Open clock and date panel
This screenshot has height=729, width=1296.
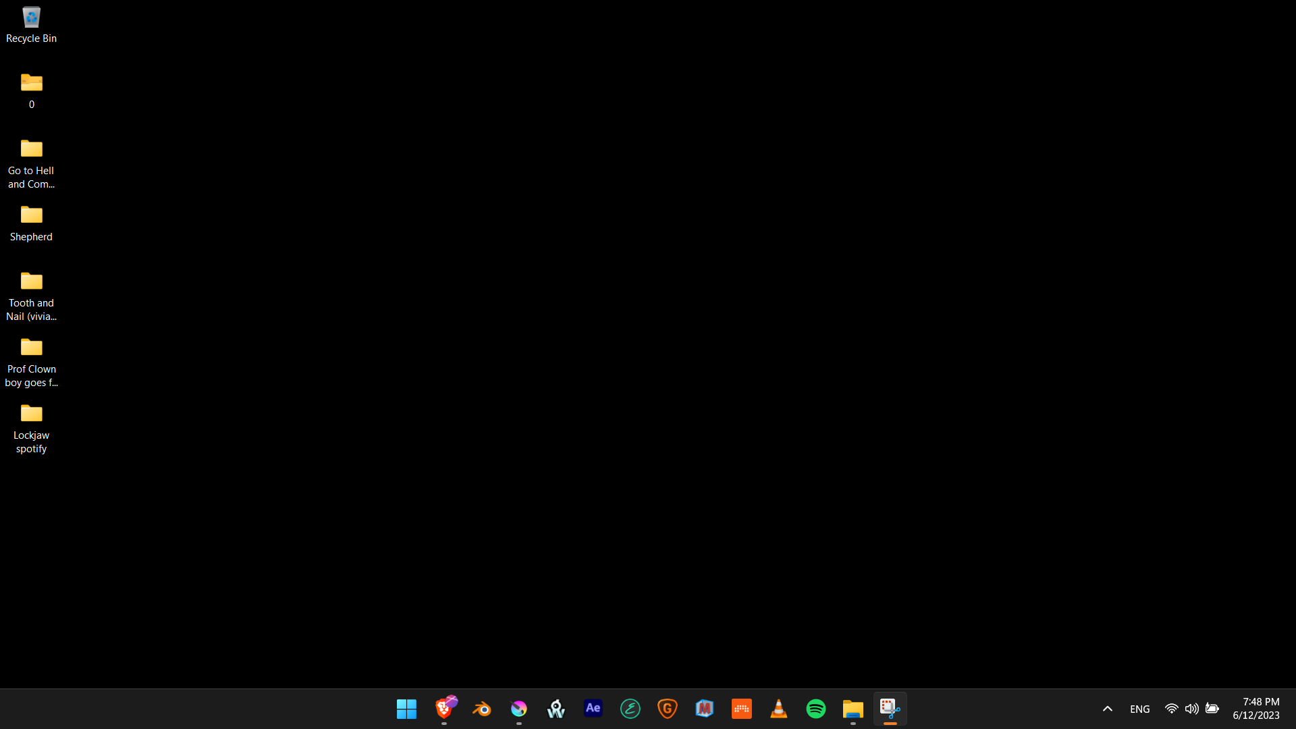[x=1255, y=709]
